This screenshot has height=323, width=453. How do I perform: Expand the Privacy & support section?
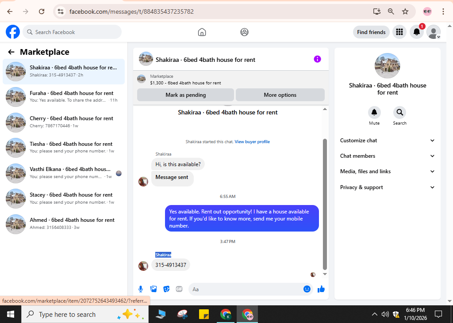click(x=387, y=187)
